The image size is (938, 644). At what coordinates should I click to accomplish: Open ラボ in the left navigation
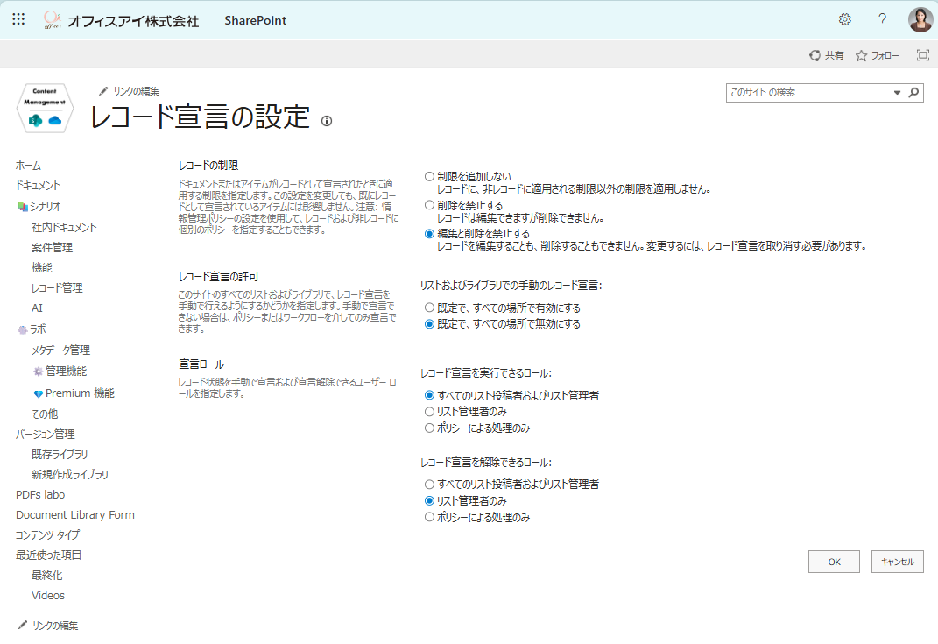[38, 329]
